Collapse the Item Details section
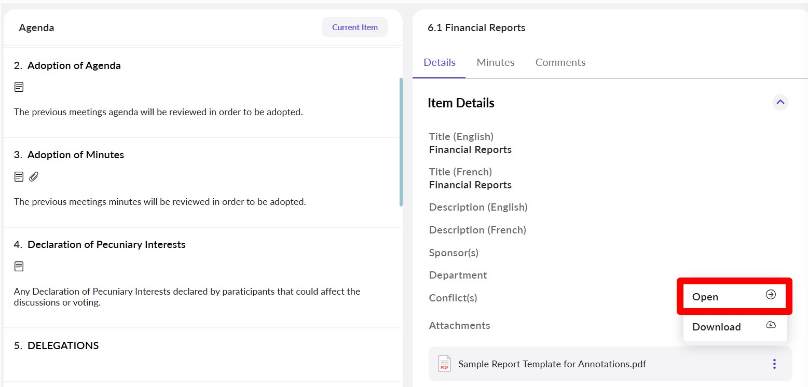This screenshot has height=387, width=808. pyautogui.click(x=780, y=102)
